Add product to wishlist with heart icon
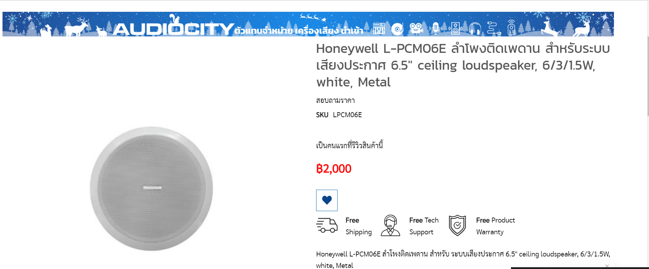The height and width of the screenshot is (269, 649). pos(327,200)
